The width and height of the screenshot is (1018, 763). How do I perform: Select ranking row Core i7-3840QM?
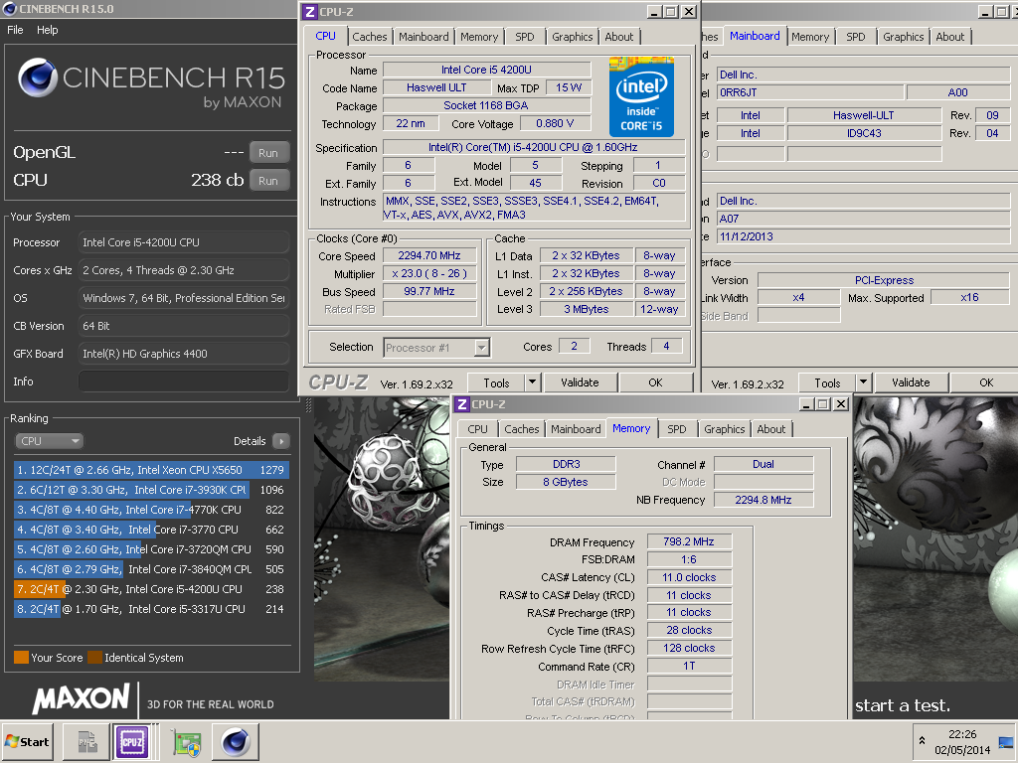[x=151, y=569]
